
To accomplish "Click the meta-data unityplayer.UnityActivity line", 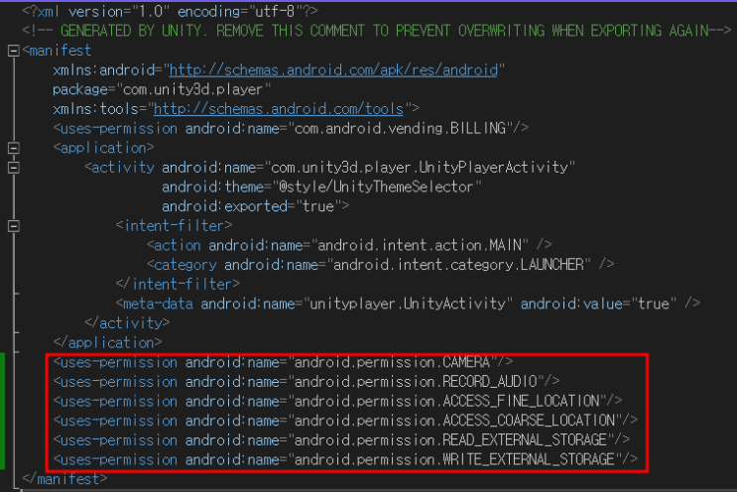I will (x=408, y=305).
